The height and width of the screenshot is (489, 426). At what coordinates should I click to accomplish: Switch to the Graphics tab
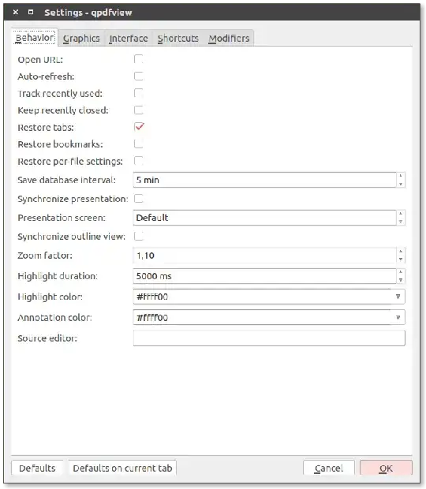81,39
